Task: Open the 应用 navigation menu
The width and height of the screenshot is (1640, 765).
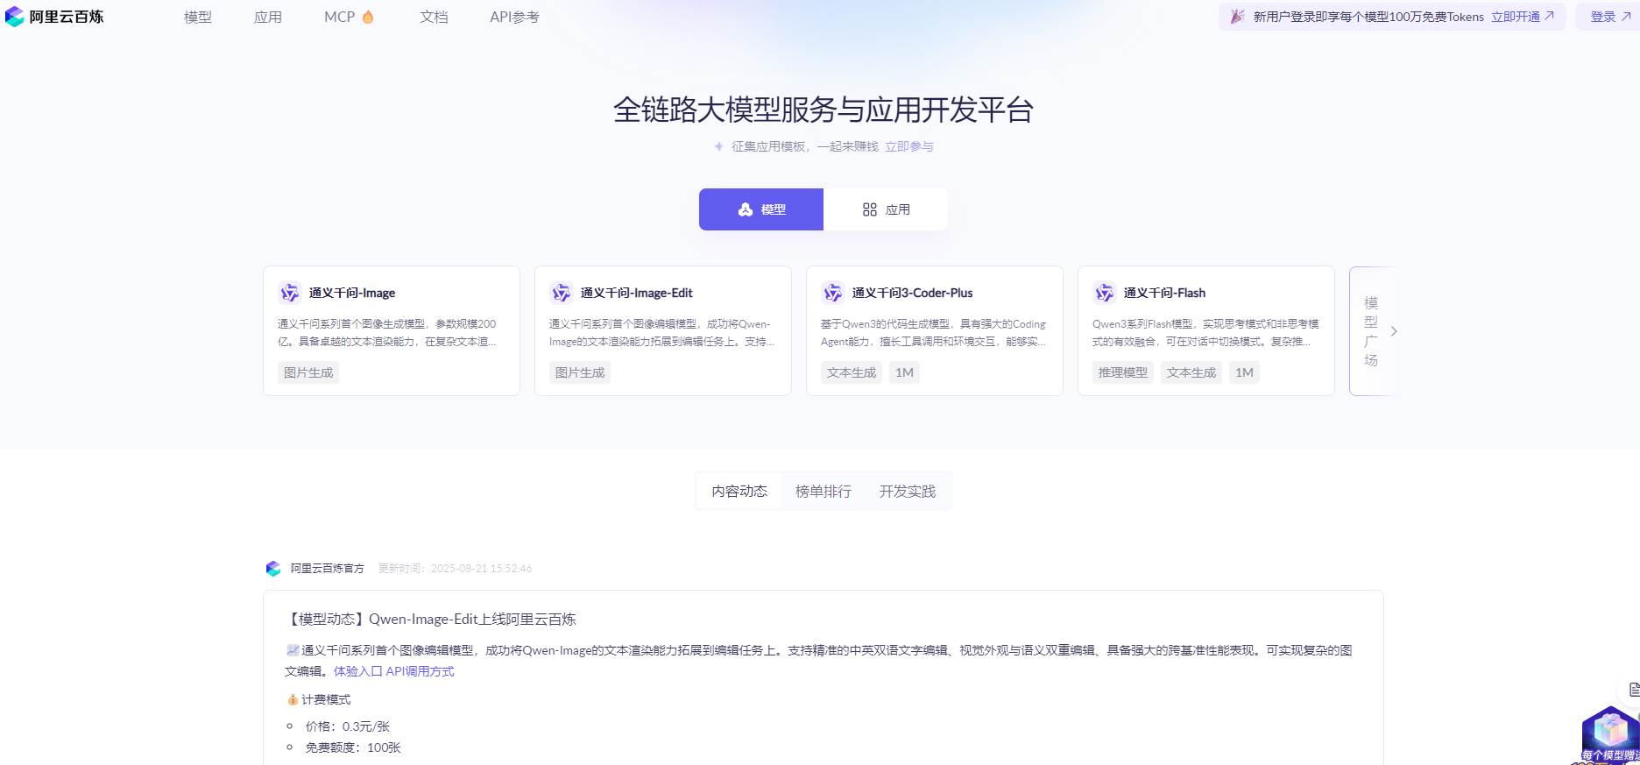Action: (268, 17)
